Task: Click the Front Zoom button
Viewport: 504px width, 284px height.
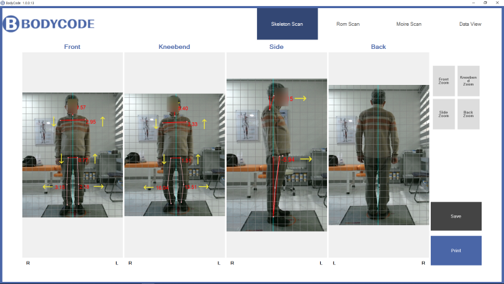Action: point(444,81)
